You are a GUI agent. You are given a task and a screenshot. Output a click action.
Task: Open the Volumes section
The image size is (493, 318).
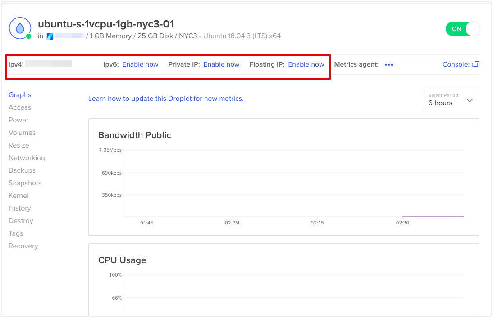[22, 133]
